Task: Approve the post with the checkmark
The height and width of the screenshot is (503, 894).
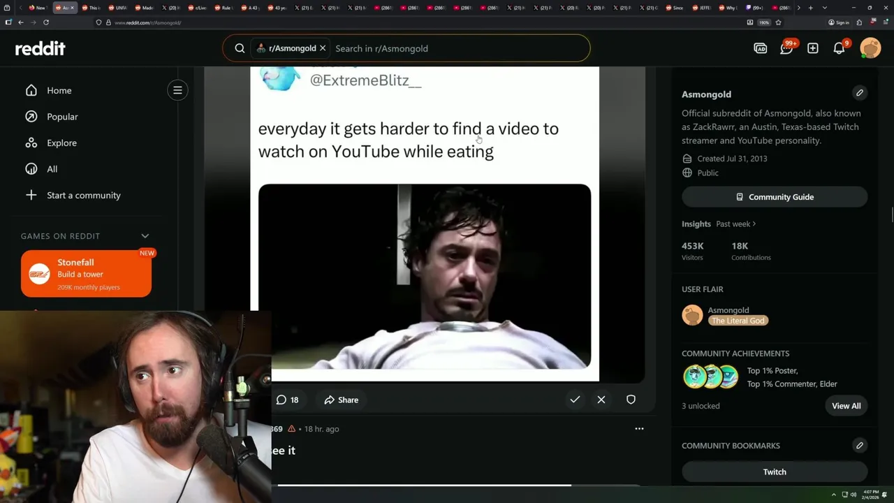Action: [x=575, y=400]
